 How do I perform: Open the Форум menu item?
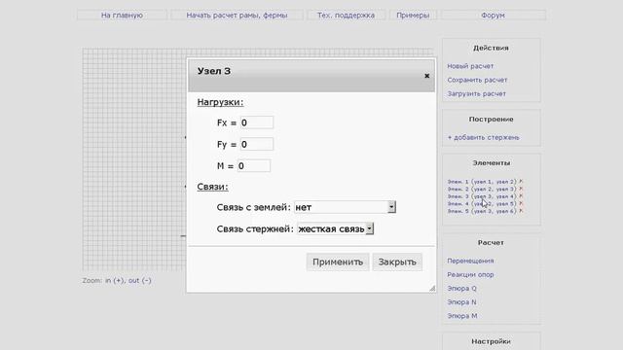click(x=494, y=16)
